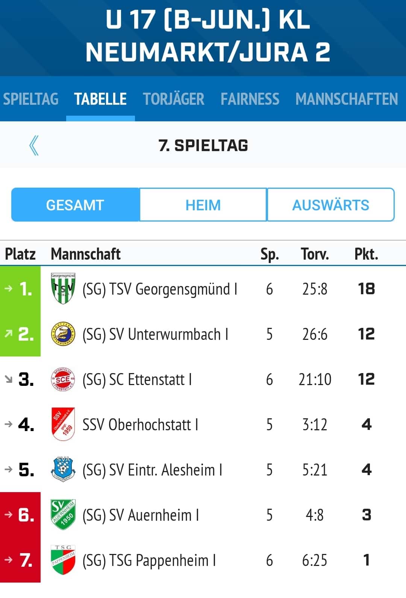This screenshot has width=406, height=598.
Task: Switch to the Heim table view
Action: [203, 205]
